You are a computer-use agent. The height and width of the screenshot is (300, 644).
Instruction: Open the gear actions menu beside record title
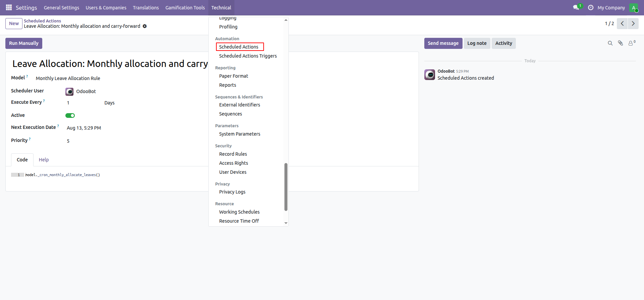145,26
